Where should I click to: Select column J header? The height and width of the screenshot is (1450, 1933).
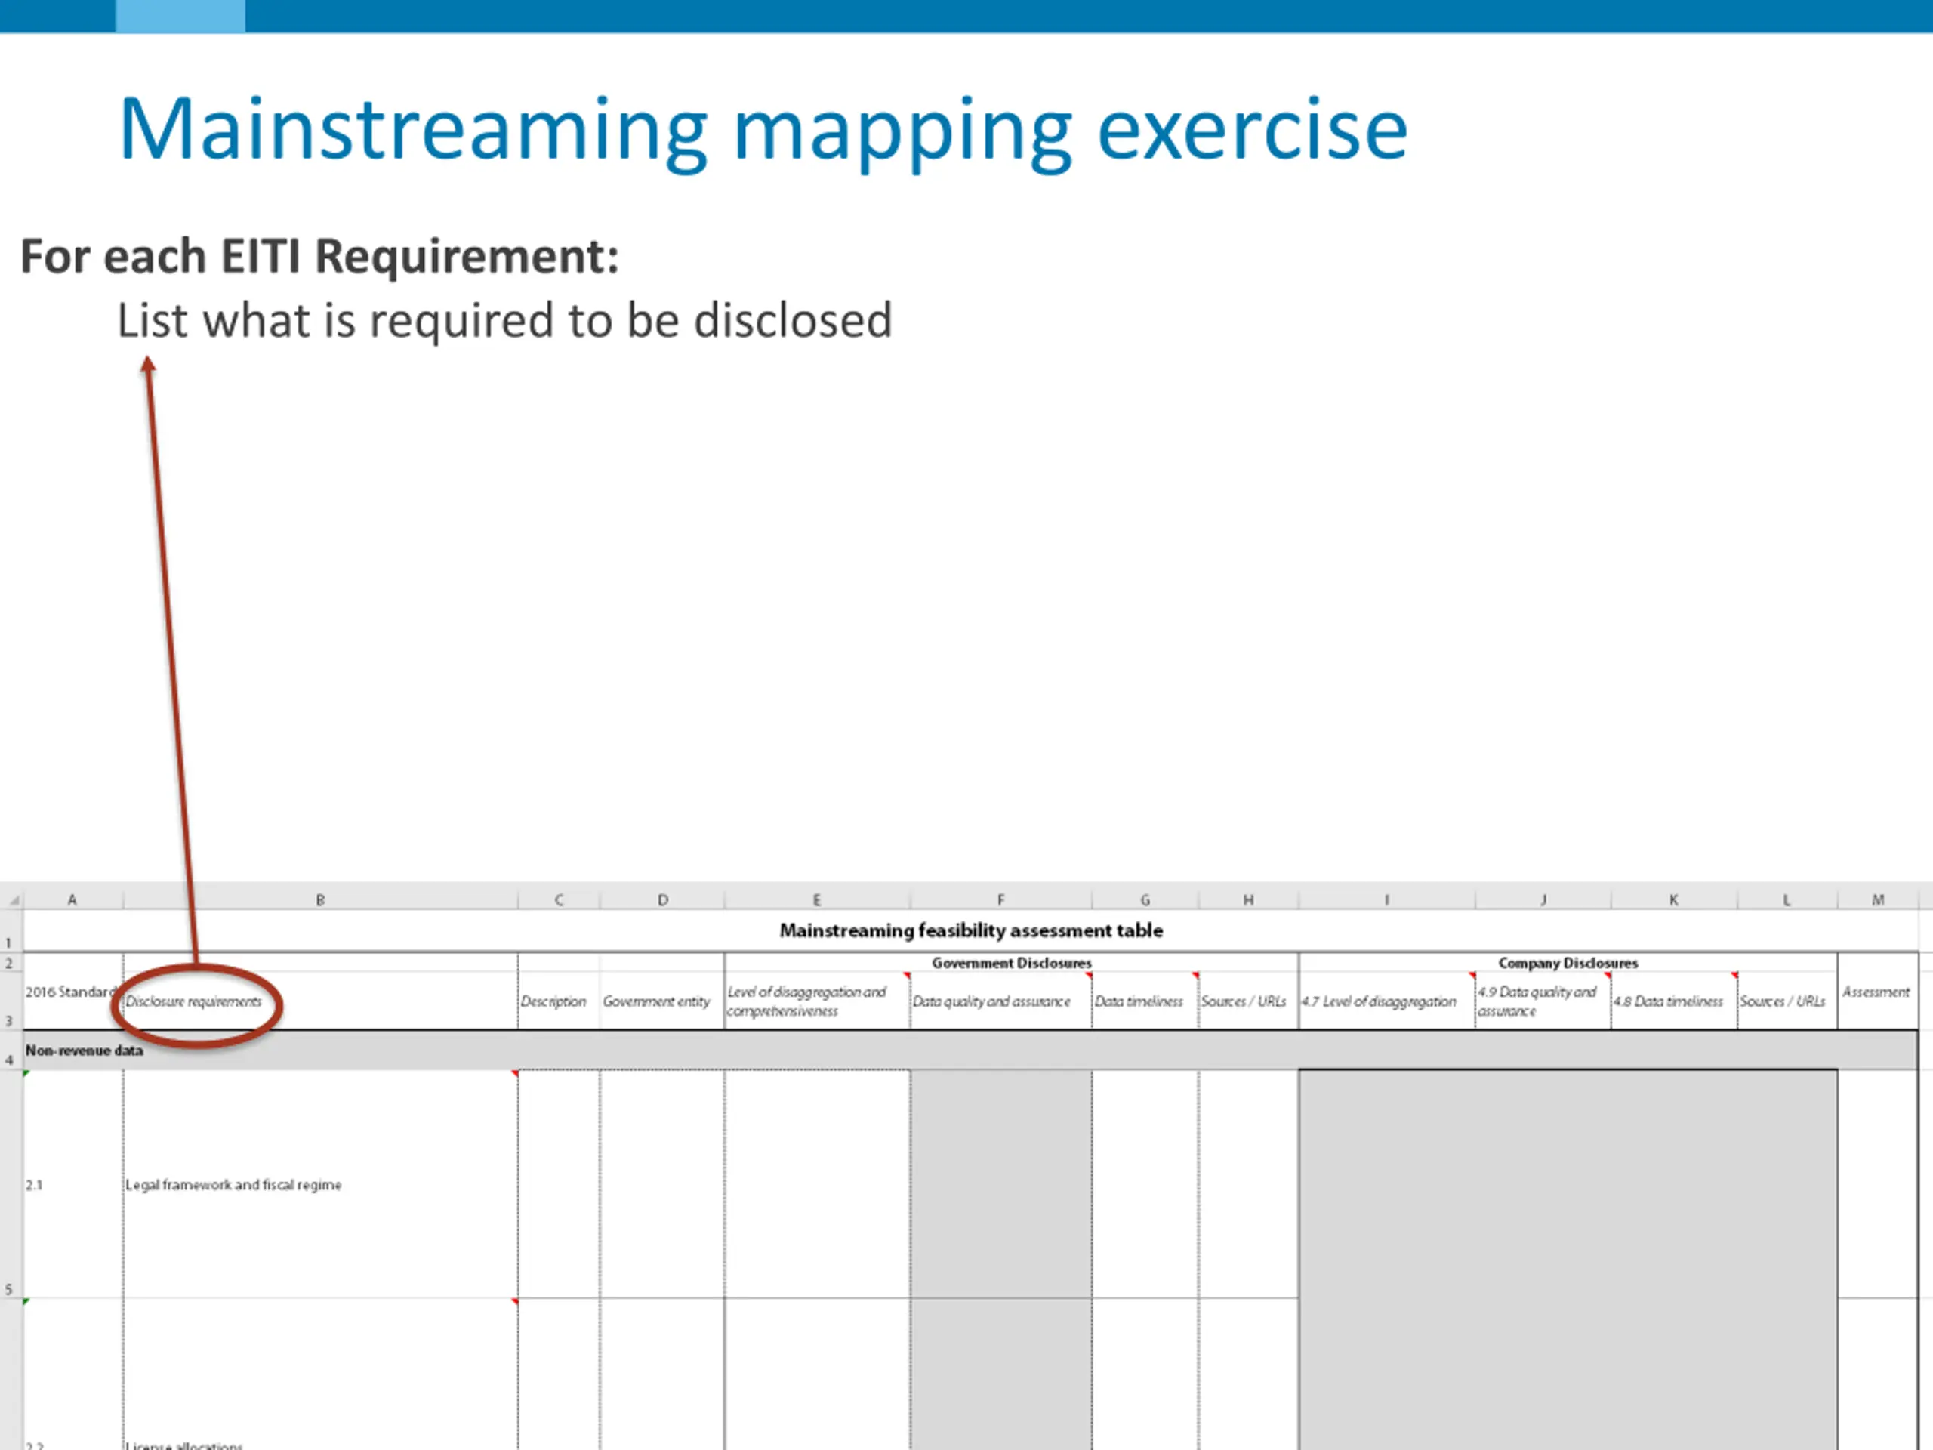[x=1543, y=899]
